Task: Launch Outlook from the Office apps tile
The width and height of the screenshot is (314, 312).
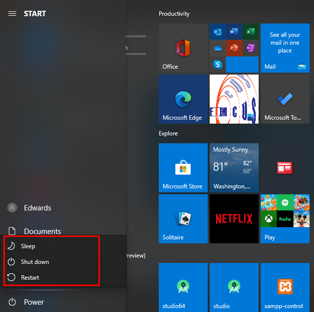Action: pyautogui.click(x=217, y=32)
